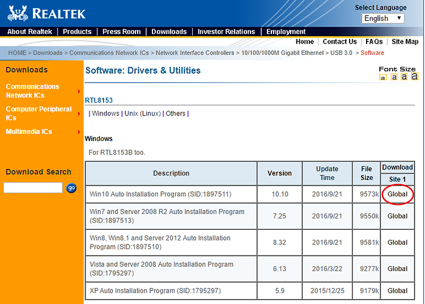Click the 9277k file size cell

click(x=367, y=268)
